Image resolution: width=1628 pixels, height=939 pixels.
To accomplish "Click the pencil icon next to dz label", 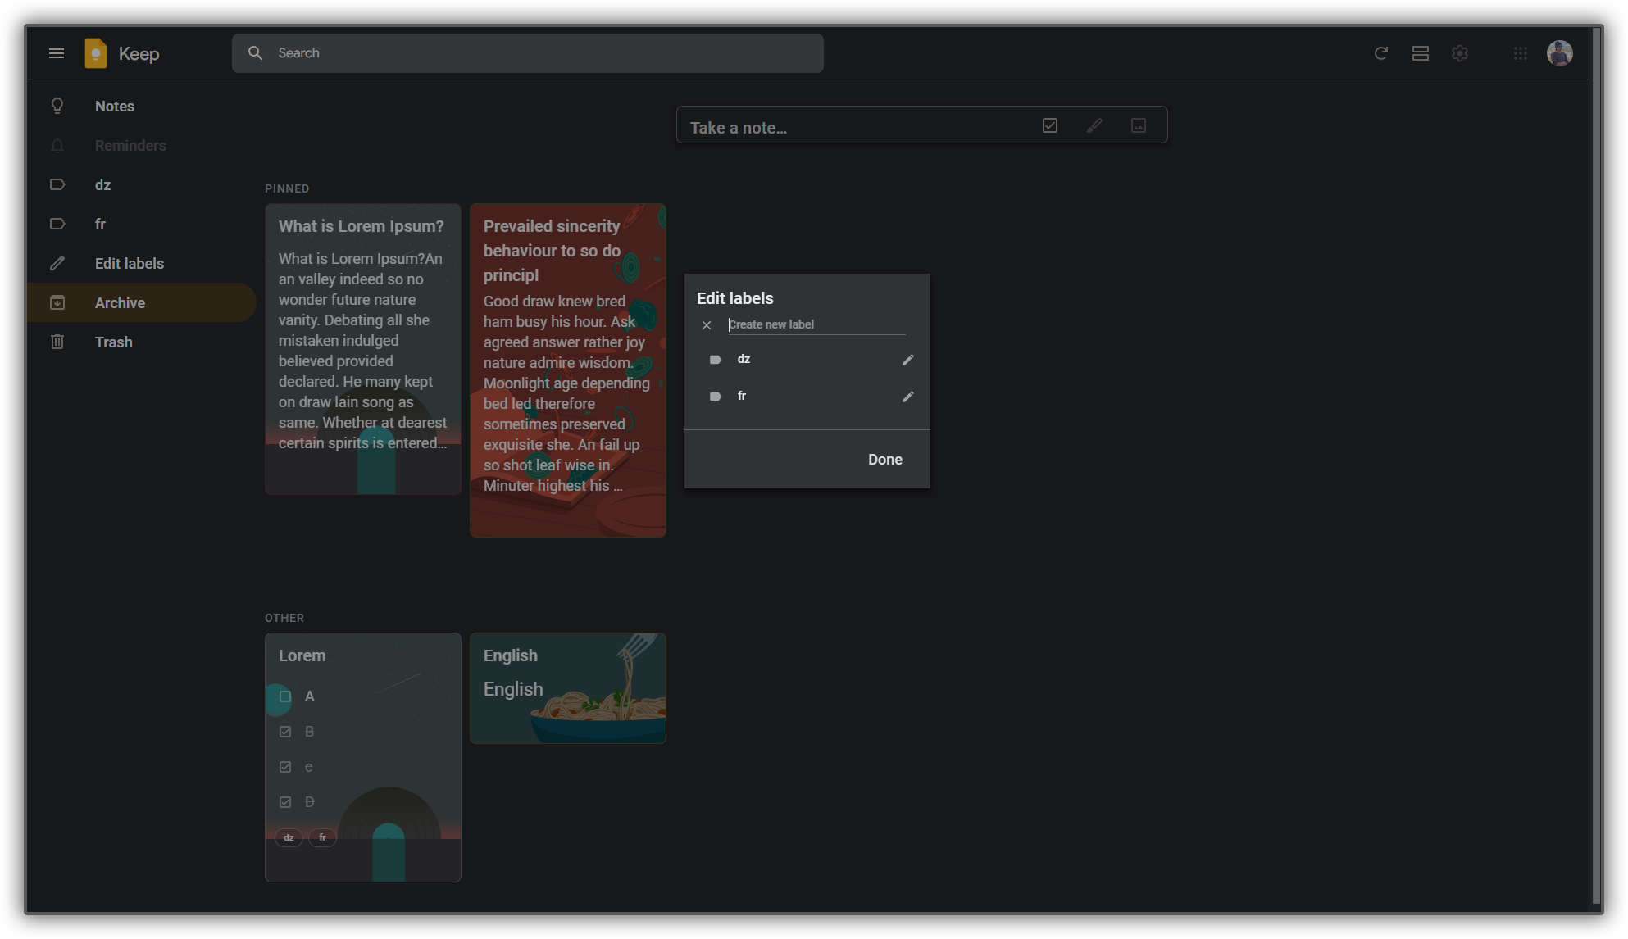I will (x=907, y=360).
